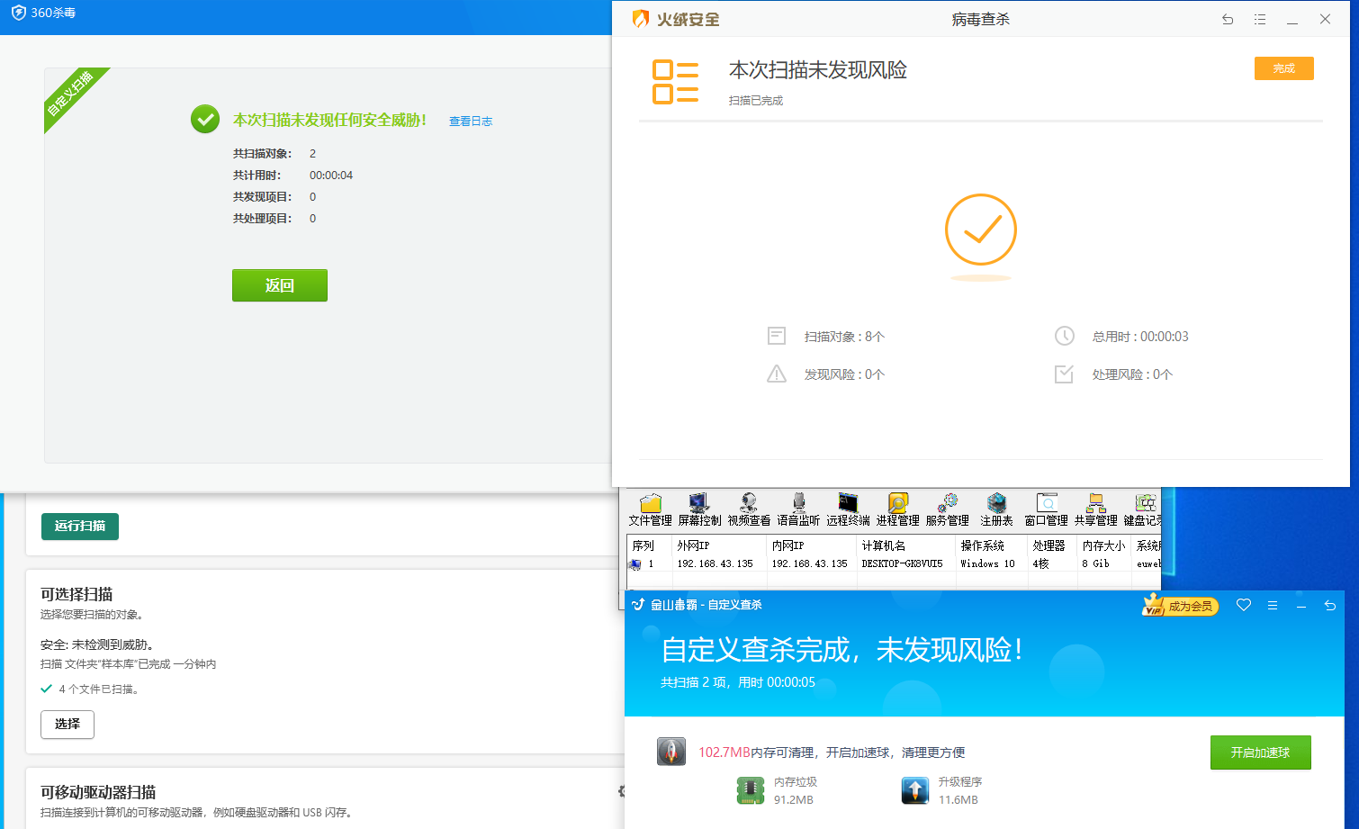The image size is (1359, 829).
Task: Toggle the heart favorite in 金山毒霸 titlebar
Action: pyautogui.click(x=1244, y=606)
